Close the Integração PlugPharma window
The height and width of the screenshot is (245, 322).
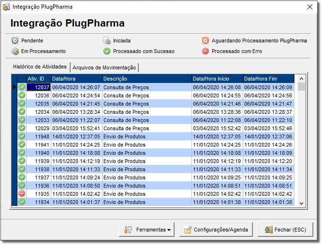coord(310,7)
